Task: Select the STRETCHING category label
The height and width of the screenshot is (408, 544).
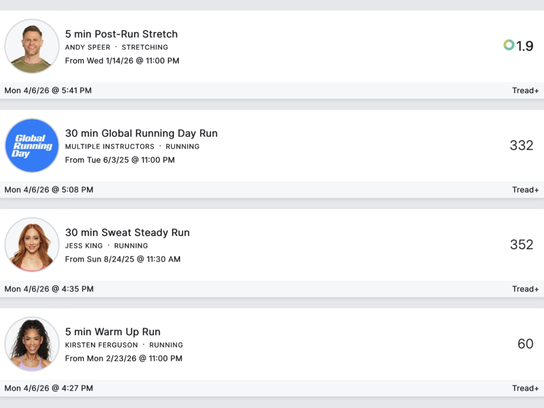Action: (x=145, y=47)
